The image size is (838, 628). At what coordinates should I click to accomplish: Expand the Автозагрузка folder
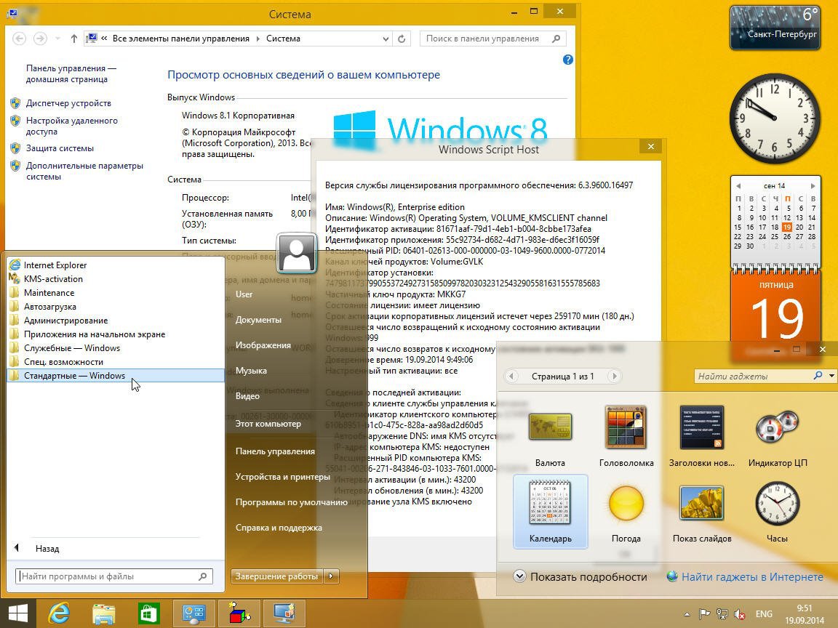coord(116,307)
